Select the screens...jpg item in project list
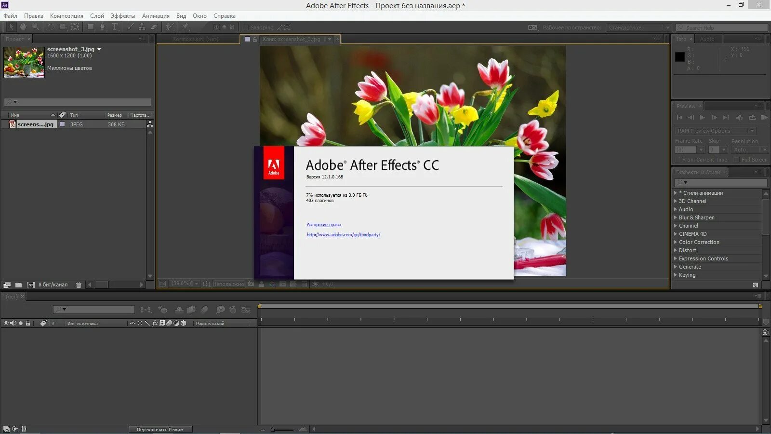This screenshot has width=771, height=434. 36,124
